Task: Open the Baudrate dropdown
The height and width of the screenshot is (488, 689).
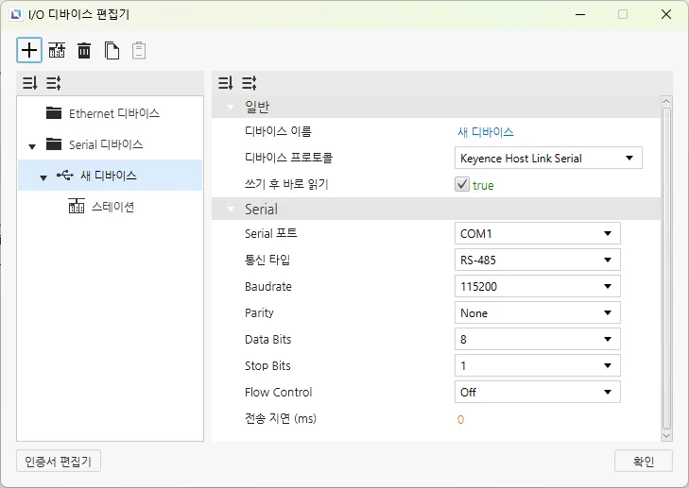Action: pyautogui.click(x=537, y=286)
